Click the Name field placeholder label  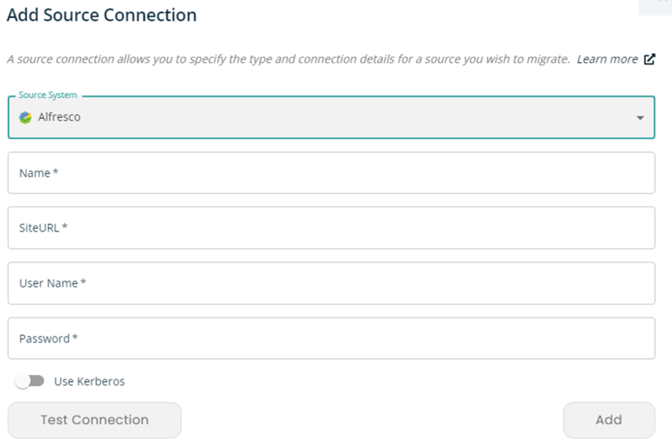[39, 173]
